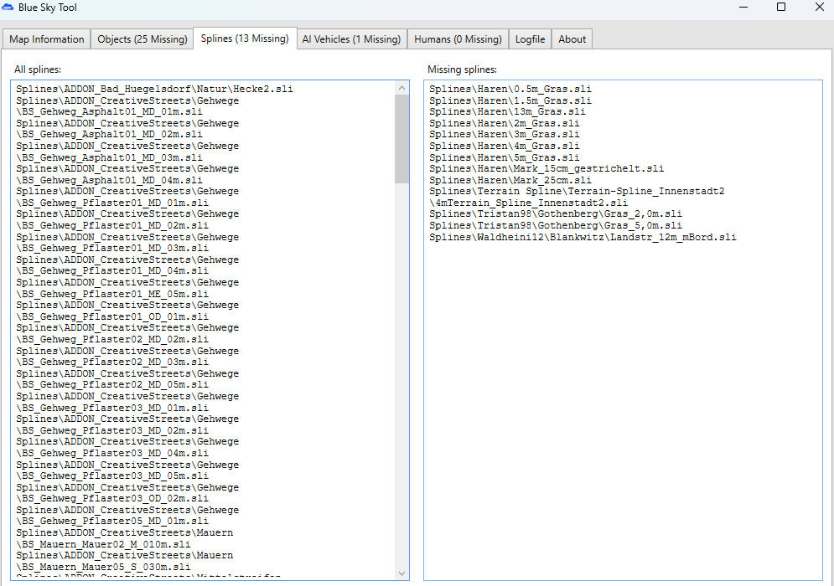This screenshot has width=834, height=586.
Task: Show the Humans (0 Missing) tab
Action: coord(458,39)
